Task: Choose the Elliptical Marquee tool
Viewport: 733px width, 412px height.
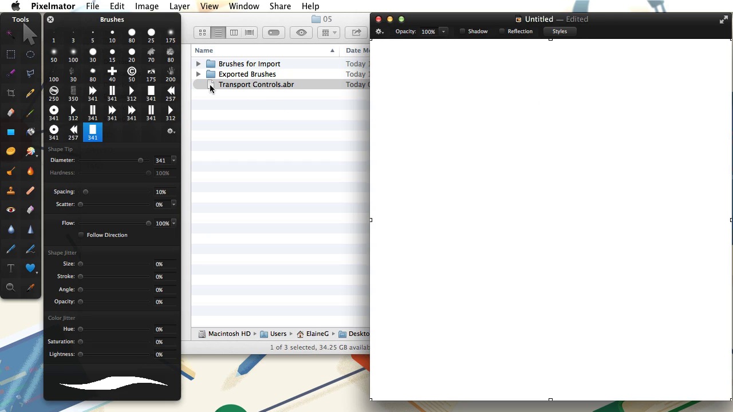Action: [x=30, y=54]
